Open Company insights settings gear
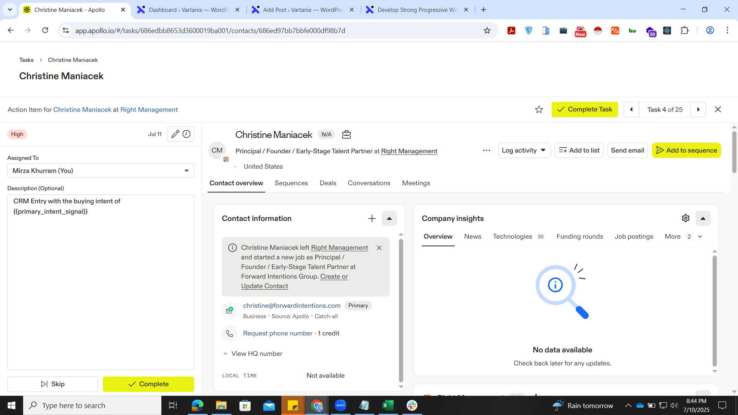Viewport: 738px width, 415px height. [685, 218]
